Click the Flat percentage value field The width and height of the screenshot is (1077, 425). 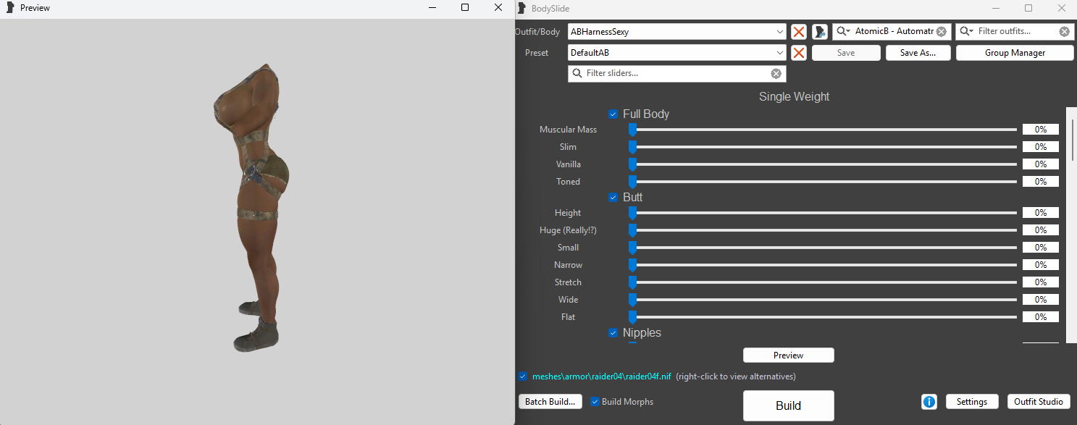tap(1041, 317)
